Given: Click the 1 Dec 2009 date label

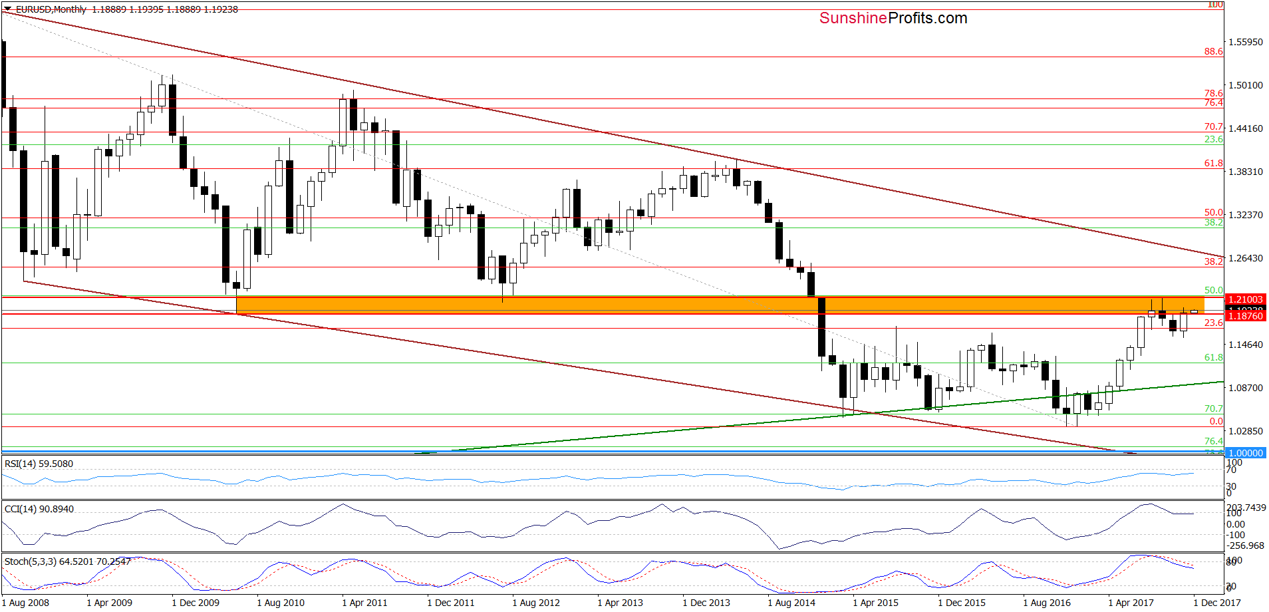Looking at the screenshot, I should click(196, 603).
